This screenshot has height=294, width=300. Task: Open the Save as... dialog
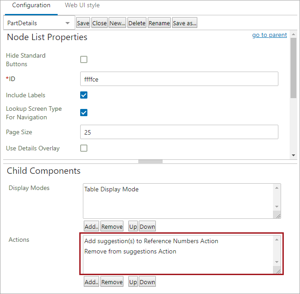tap(184, 23)
